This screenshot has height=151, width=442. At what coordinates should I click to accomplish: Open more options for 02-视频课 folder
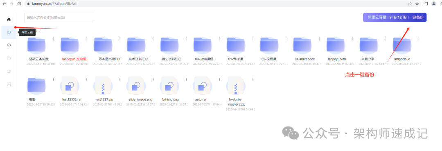(286, 39)
